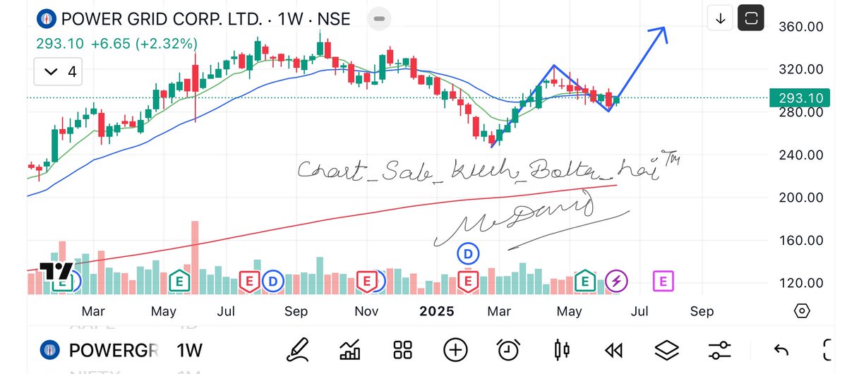Open chart settings sliders icon
Screen dimensions: 847x374
tap(719, 349)
